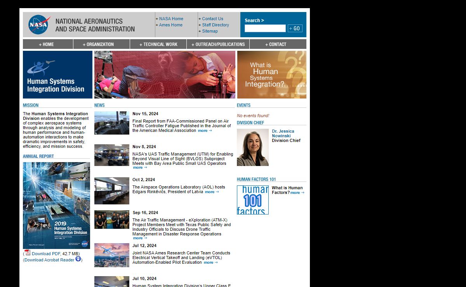Click the 'Mission' section heading

[x=31, y=105]
